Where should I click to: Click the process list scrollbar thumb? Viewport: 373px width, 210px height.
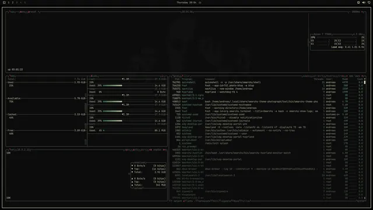tap(365, 82)
